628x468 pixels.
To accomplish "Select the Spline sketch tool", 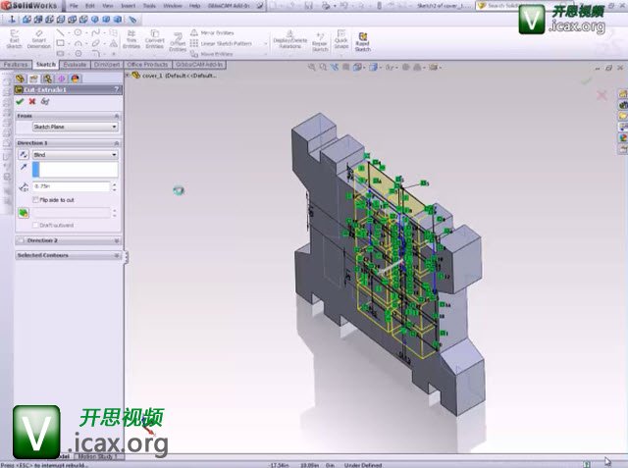I will (x=95, y=32).
